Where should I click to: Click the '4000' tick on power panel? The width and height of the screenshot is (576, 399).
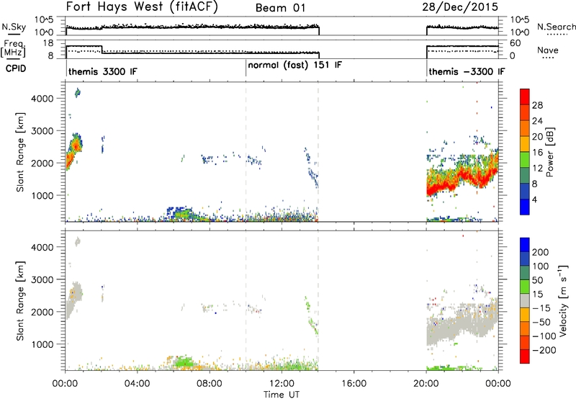(x=42, y=99)
